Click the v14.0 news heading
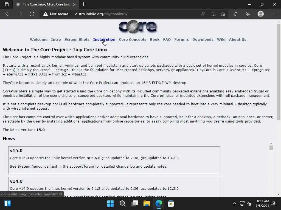Viewport: 281px width, 210px height. point(16,181)
